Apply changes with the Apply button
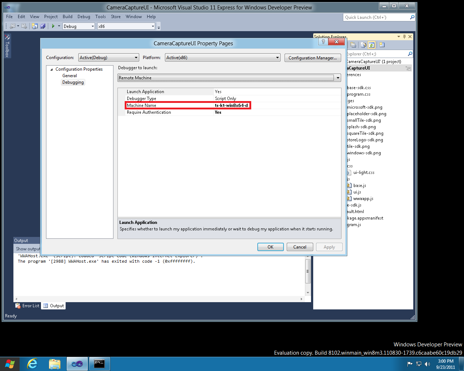Image resolution: width=464 pixels, height=371 pixels. pyautogui.click(x=329, y=247)
